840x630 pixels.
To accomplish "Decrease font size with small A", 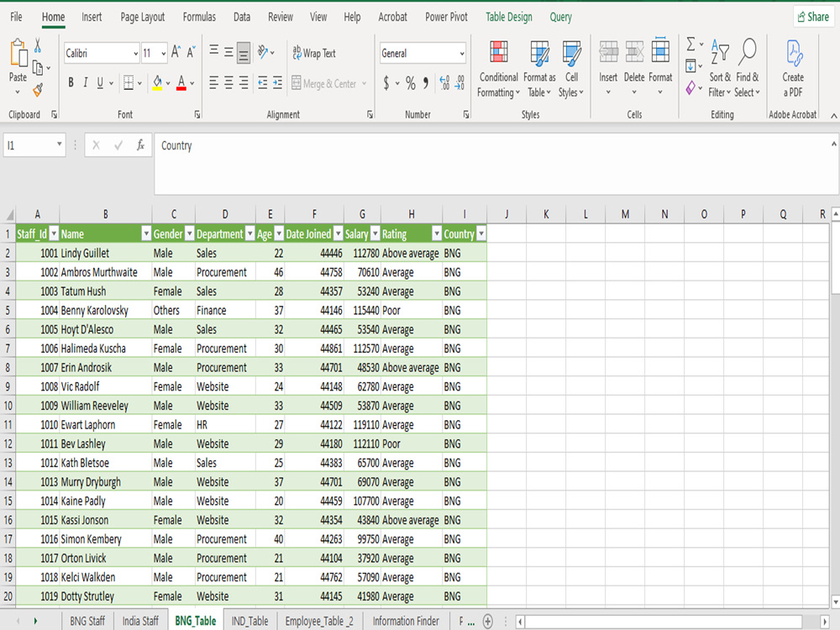I will tap(191, 52).
